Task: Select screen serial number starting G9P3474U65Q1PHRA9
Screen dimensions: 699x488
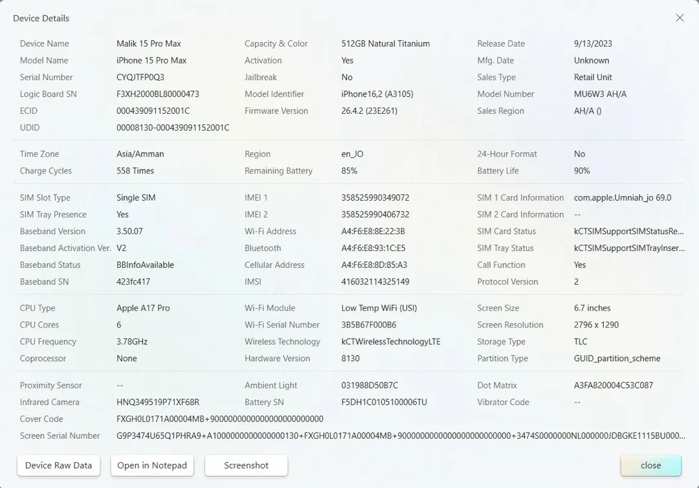Action: [401, 436]
